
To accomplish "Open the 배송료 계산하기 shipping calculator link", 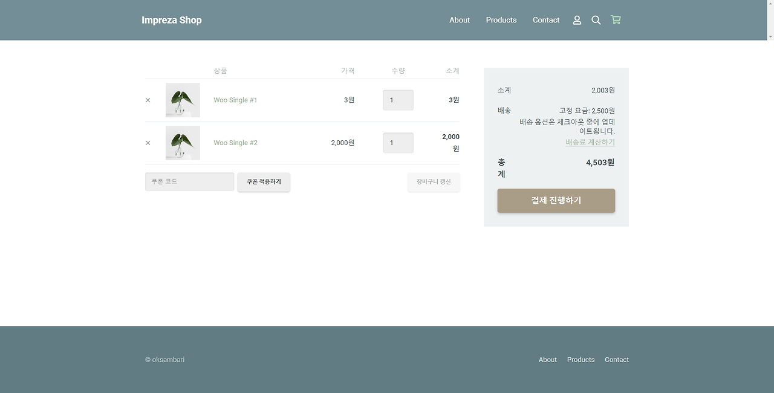I will coord(590,142).
